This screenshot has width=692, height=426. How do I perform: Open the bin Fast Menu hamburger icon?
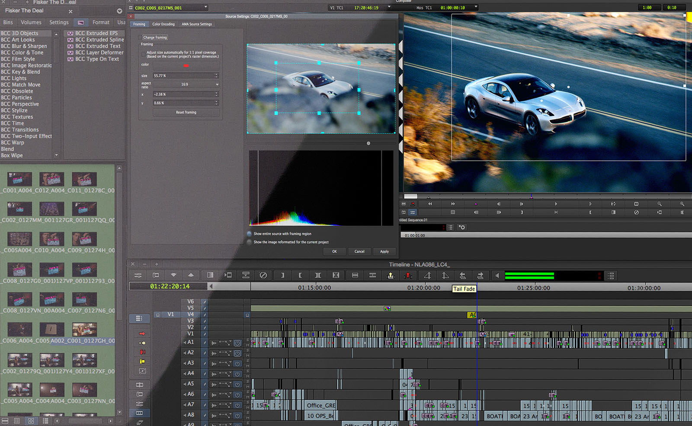click(5, 421)
